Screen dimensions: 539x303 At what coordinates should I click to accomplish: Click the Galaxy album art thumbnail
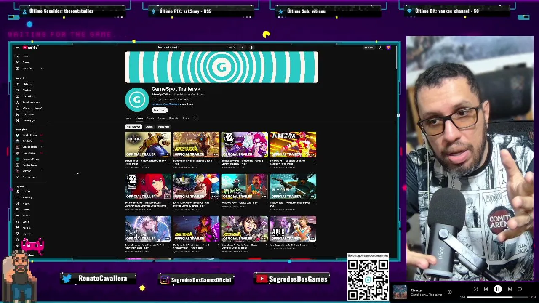[x=400, y=292]
